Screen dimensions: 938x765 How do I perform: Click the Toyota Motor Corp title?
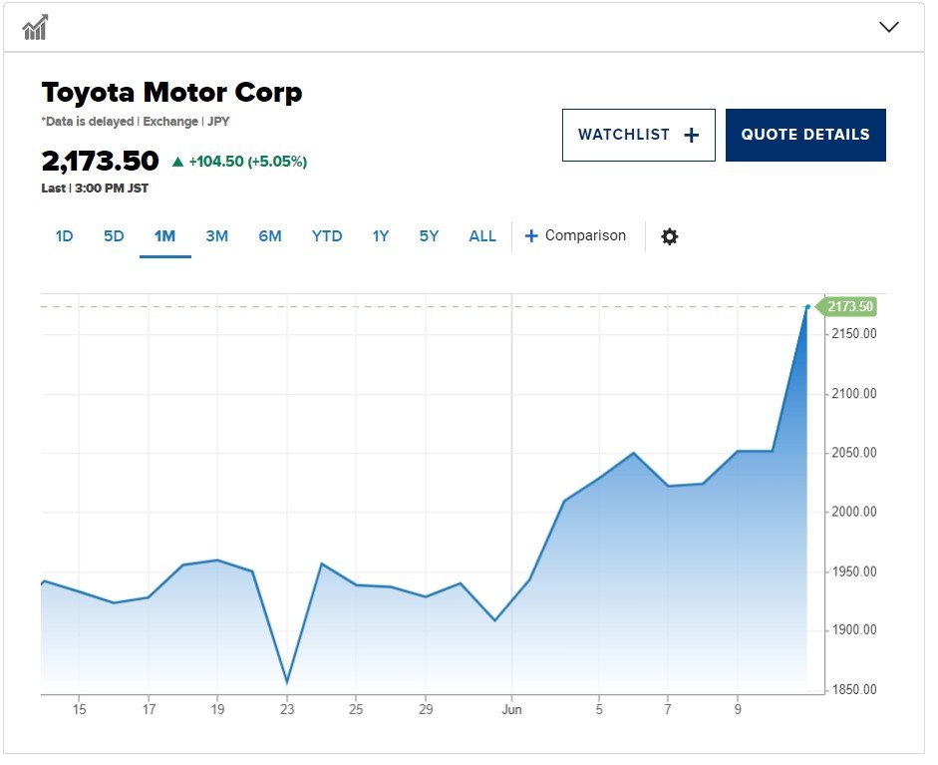171,93
